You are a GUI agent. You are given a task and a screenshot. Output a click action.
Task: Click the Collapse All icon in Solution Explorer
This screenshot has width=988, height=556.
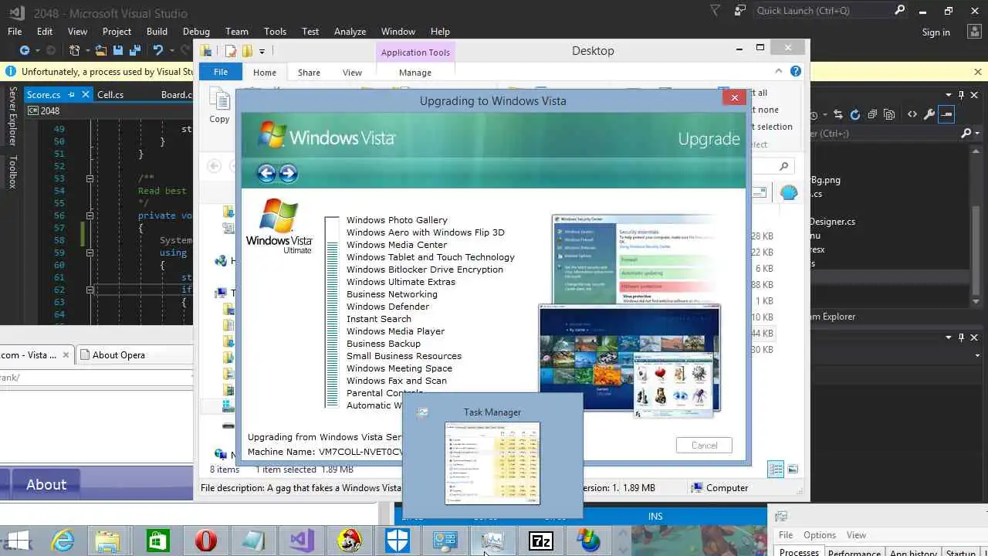pos(871,114)
